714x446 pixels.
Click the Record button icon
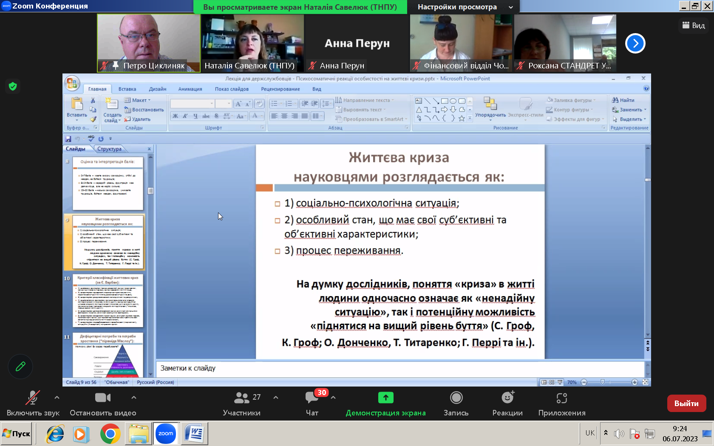[456, 398]
